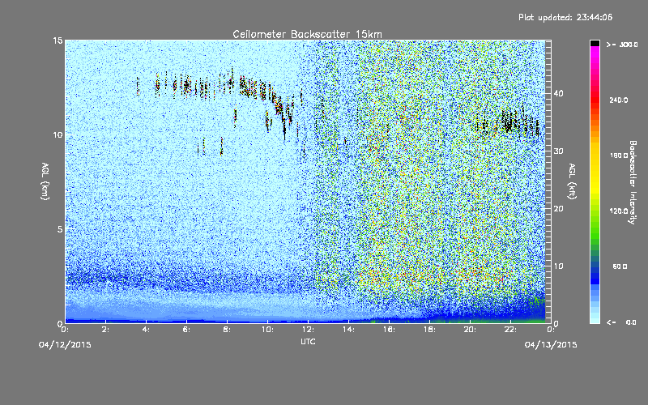
Task: Click the pale cyan bottom of the colorbar
Action: [x=595, y=318]
